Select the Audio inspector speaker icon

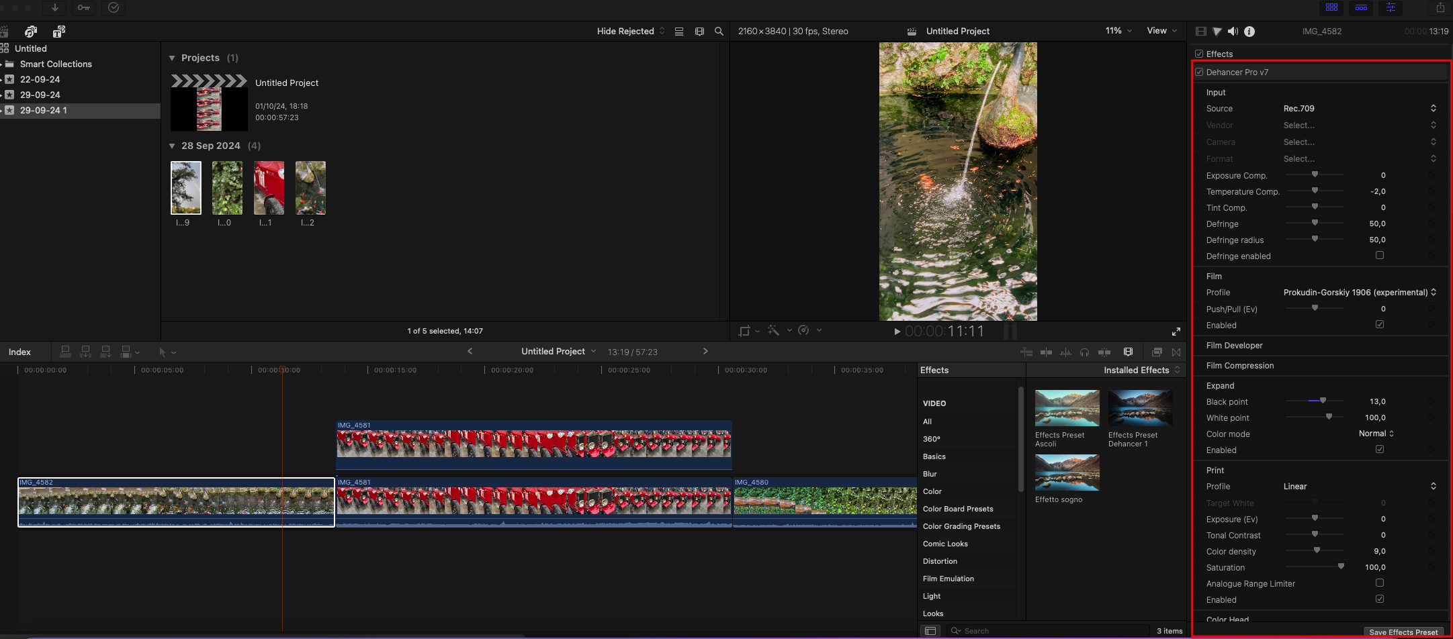(1233, 31)
